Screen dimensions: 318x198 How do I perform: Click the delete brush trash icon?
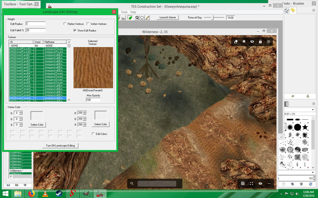click(x=301, y=184)
